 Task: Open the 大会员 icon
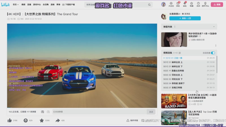171,5
